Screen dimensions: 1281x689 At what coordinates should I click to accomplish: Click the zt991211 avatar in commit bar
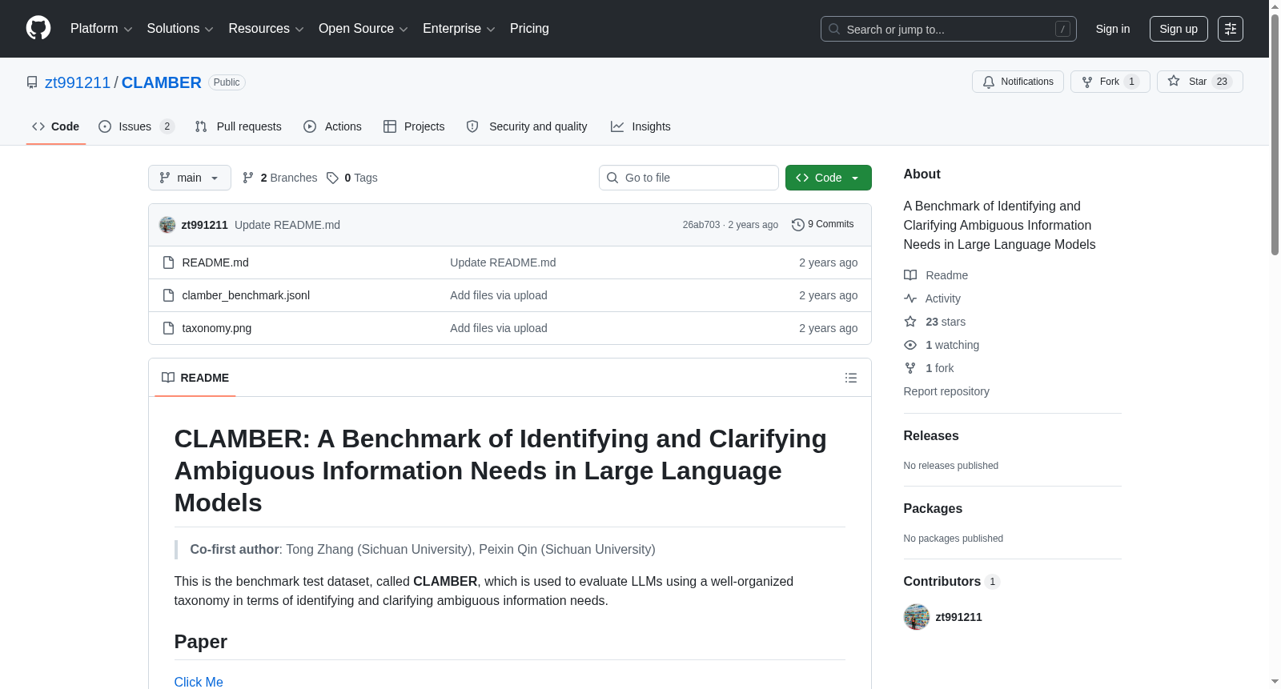(x=167, y=225)
